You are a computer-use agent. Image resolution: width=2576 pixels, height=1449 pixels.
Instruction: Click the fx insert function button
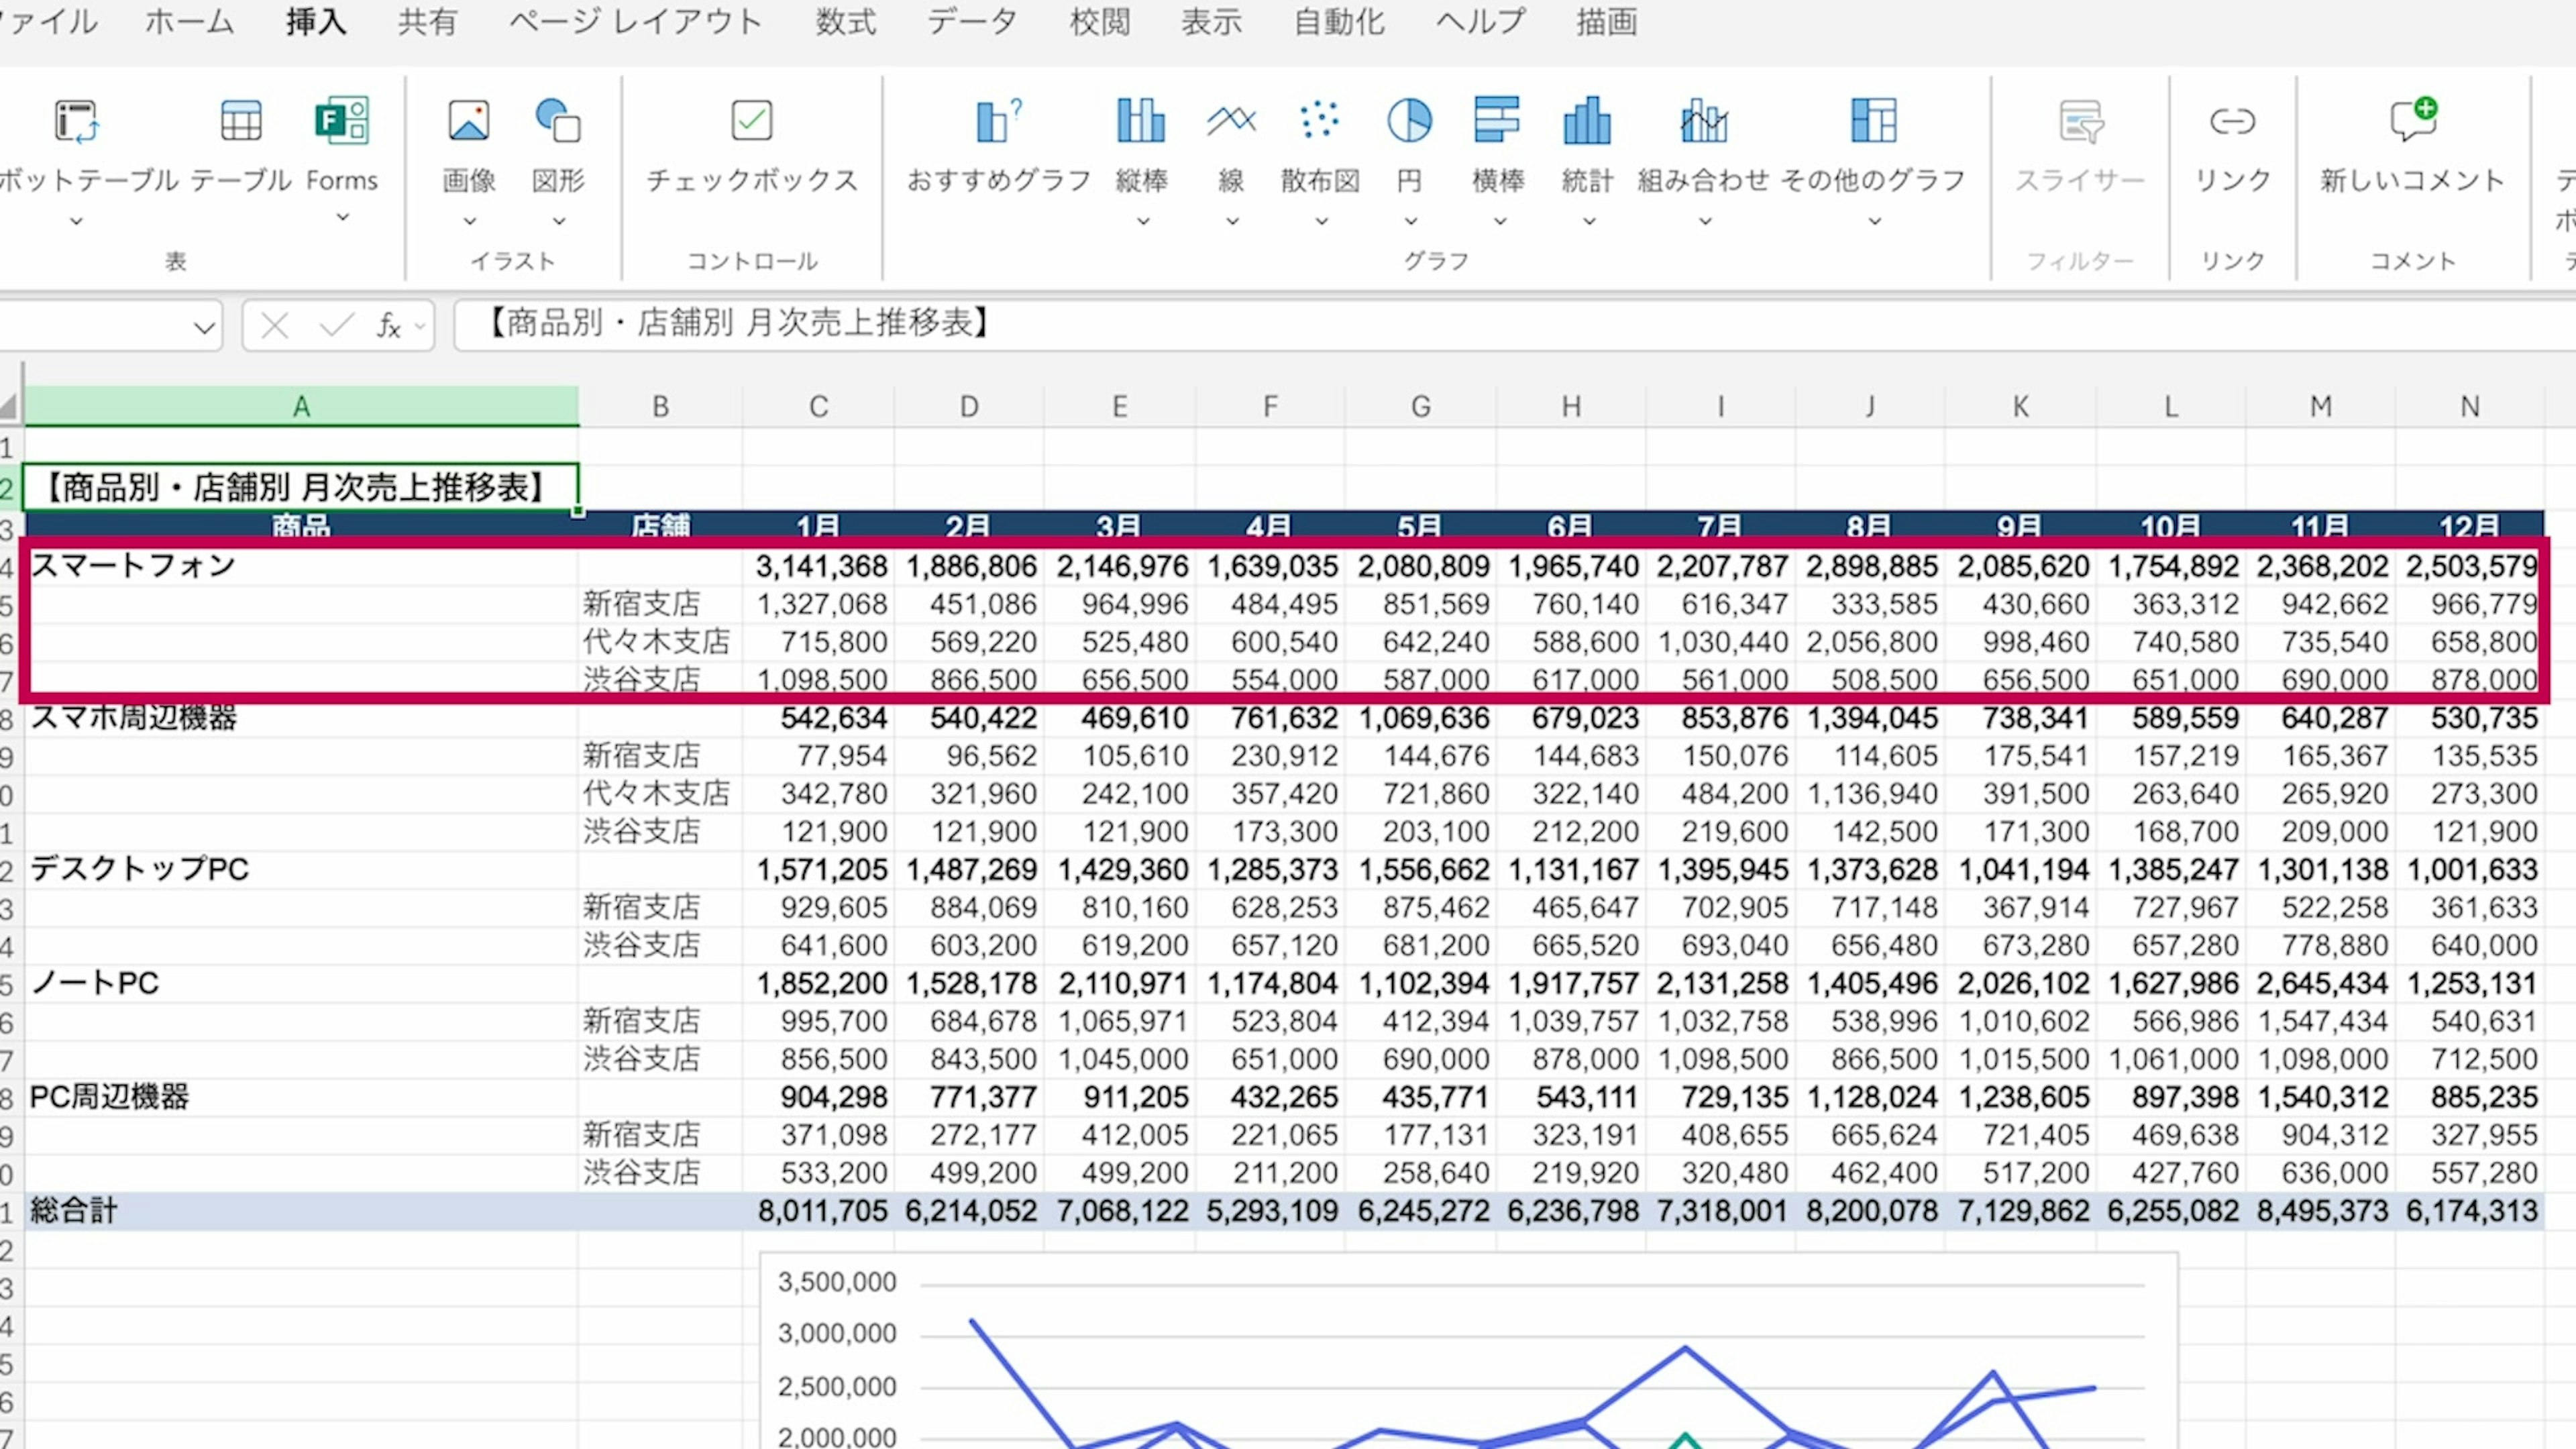(x=389, y=325)
